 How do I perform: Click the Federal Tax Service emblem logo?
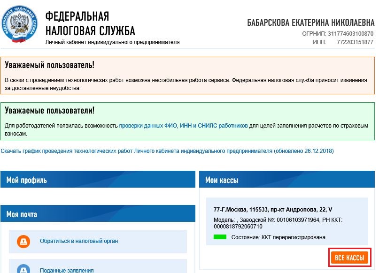click(20, 24)
